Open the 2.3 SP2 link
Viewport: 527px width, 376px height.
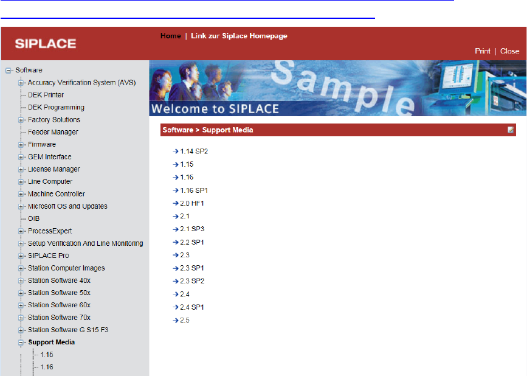pyautogui.click(x=192, y=281)
